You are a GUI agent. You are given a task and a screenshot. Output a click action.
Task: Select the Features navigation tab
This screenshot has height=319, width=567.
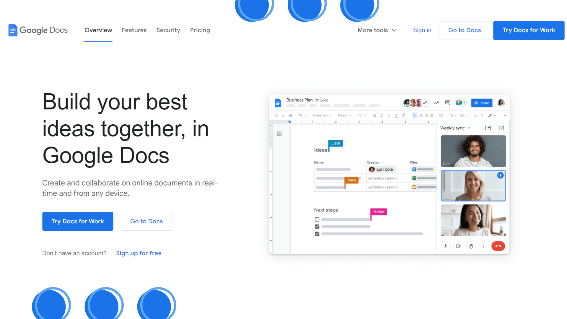(134, 30)
